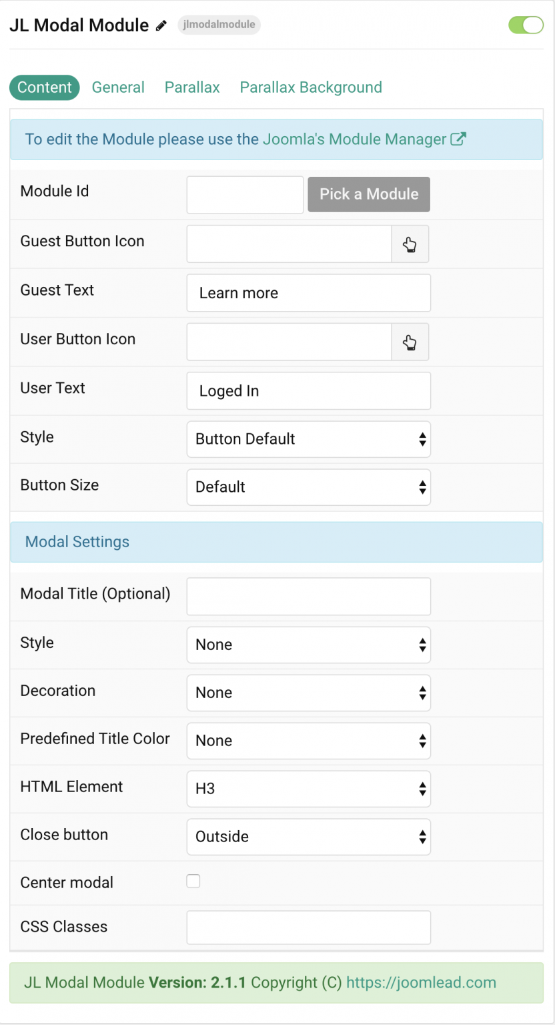
Task: Open the Guest Button Icon picker
Action: pos(410,244)
